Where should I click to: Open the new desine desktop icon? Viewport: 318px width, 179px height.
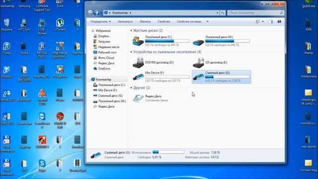tap(308, 142)
